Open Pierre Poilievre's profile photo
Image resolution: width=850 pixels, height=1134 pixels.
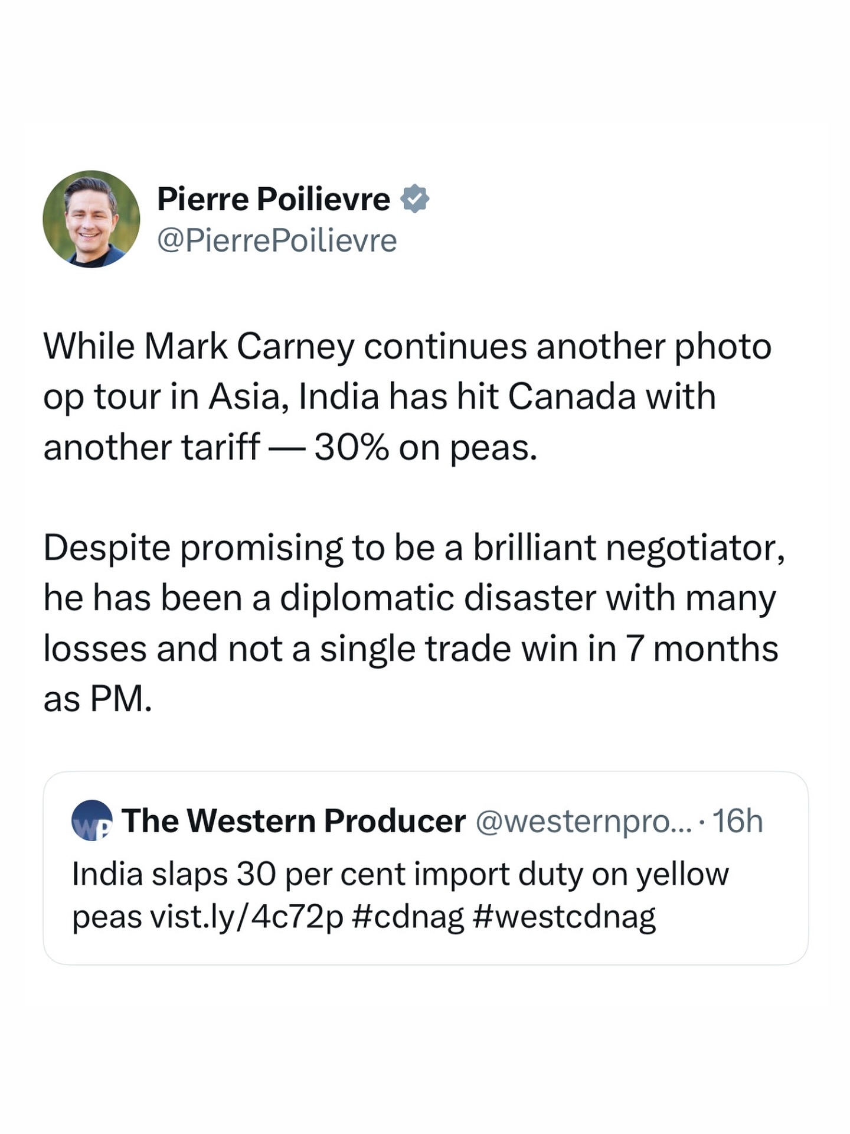click(91, 219)
